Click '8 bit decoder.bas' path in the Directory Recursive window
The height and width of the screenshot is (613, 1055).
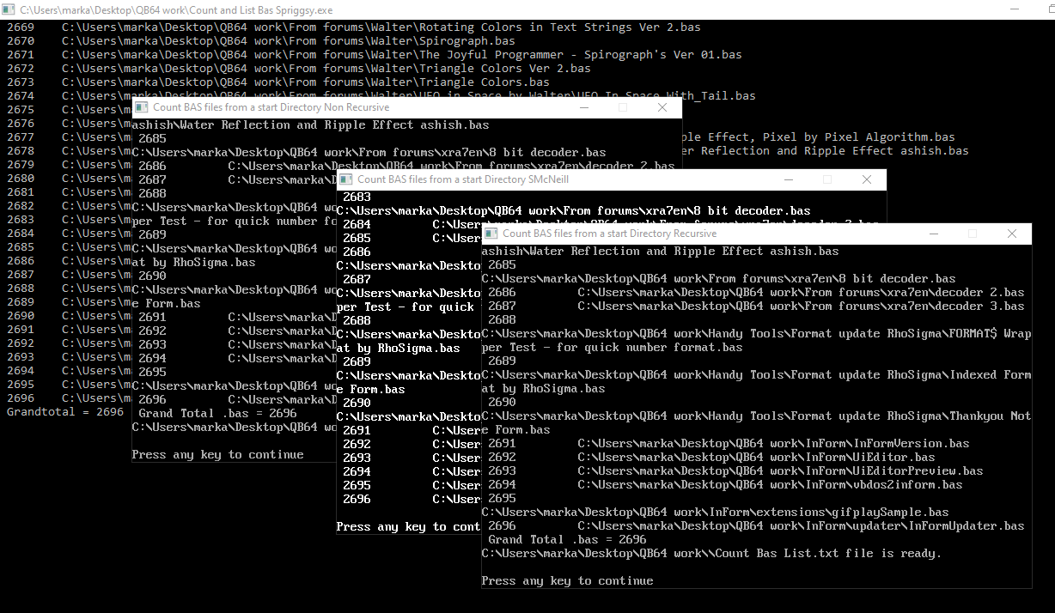click(x=718, y=278)
